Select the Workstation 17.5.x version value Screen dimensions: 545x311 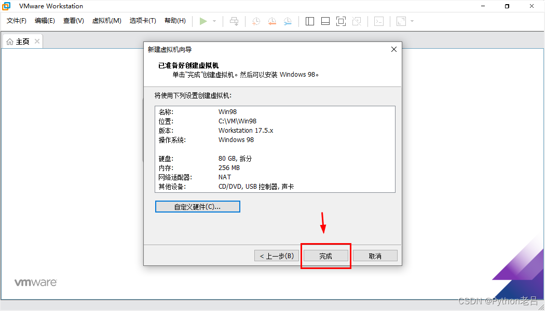tap(246, 131)
